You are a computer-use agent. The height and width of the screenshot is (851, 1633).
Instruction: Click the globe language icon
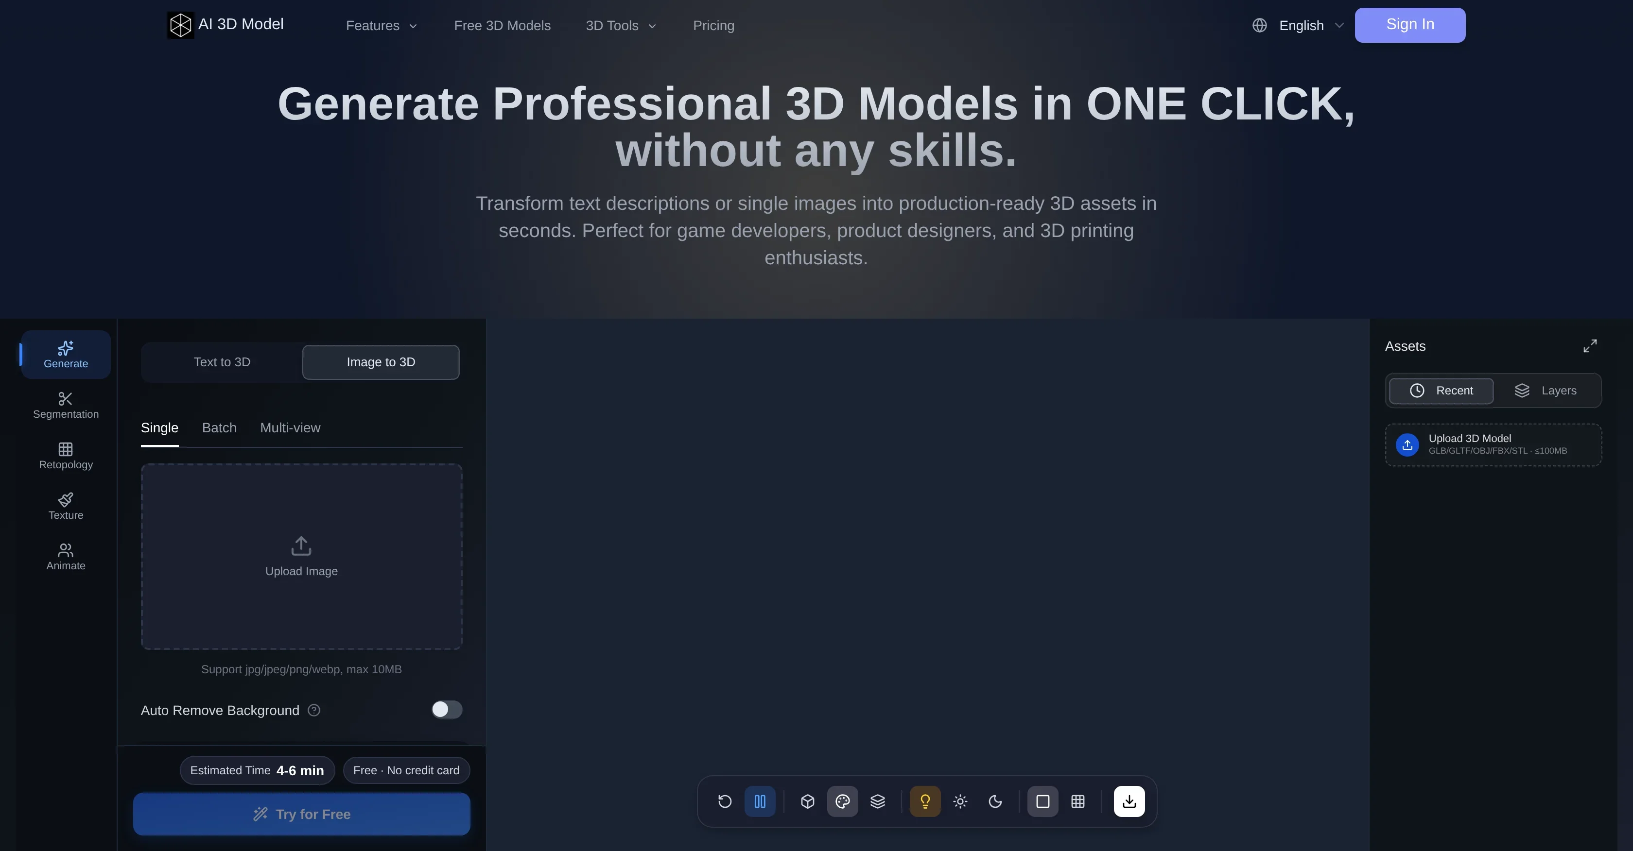pyautogui.click(x=1260, y=25)
